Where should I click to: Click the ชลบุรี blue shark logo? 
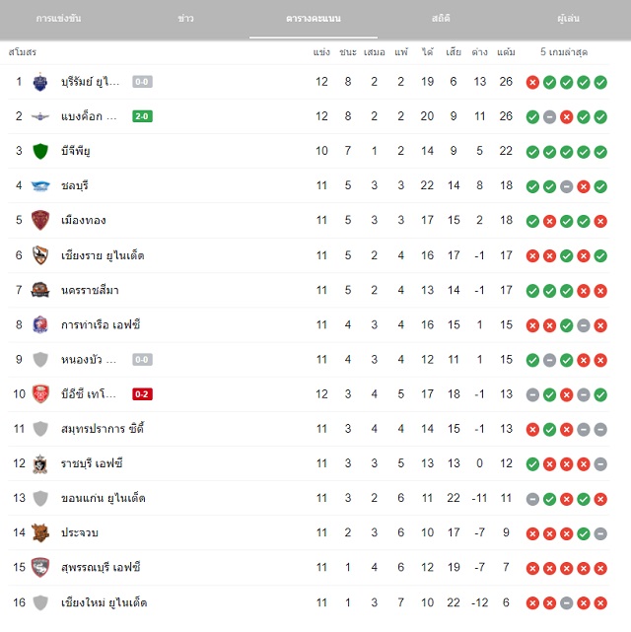pos(40,185)
